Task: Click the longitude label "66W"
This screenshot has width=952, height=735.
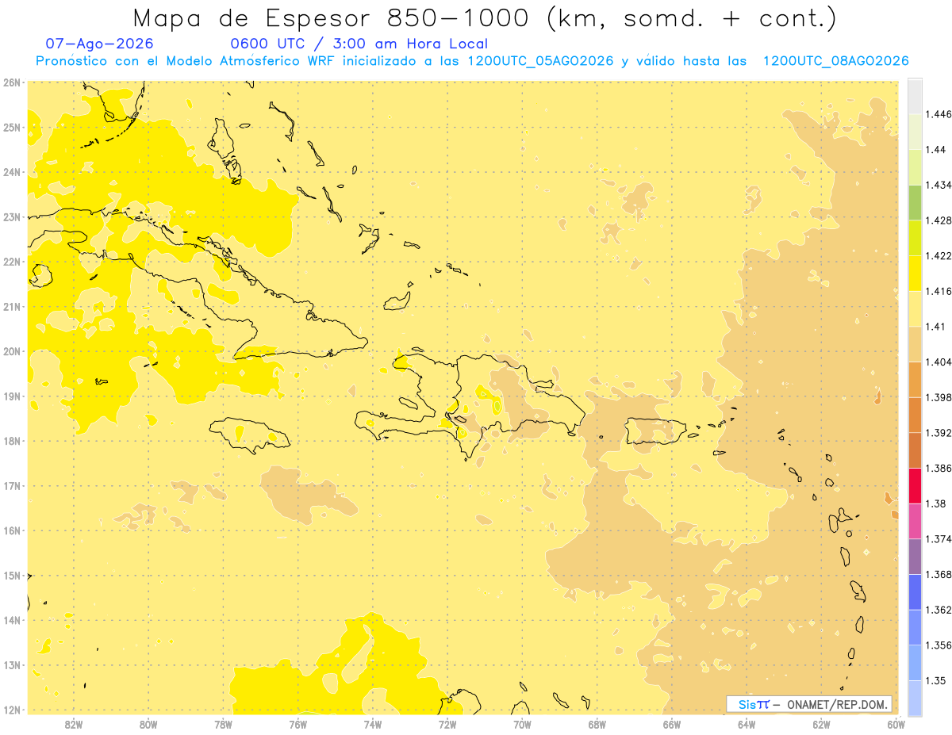Action: (x=672, y=724)
